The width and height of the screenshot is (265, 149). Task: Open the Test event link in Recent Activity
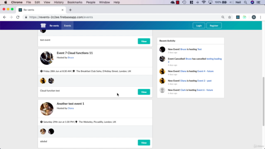click(x=200, y=49)
